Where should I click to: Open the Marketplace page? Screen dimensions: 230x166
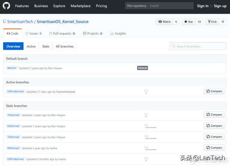(80, 6)
